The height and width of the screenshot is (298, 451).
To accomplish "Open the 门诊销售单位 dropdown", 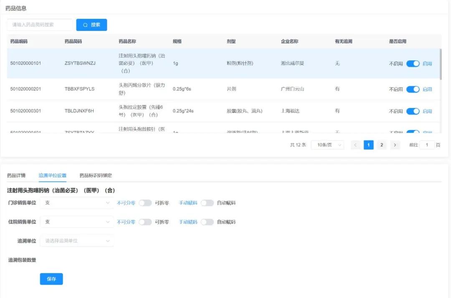I will coord(76,203).
